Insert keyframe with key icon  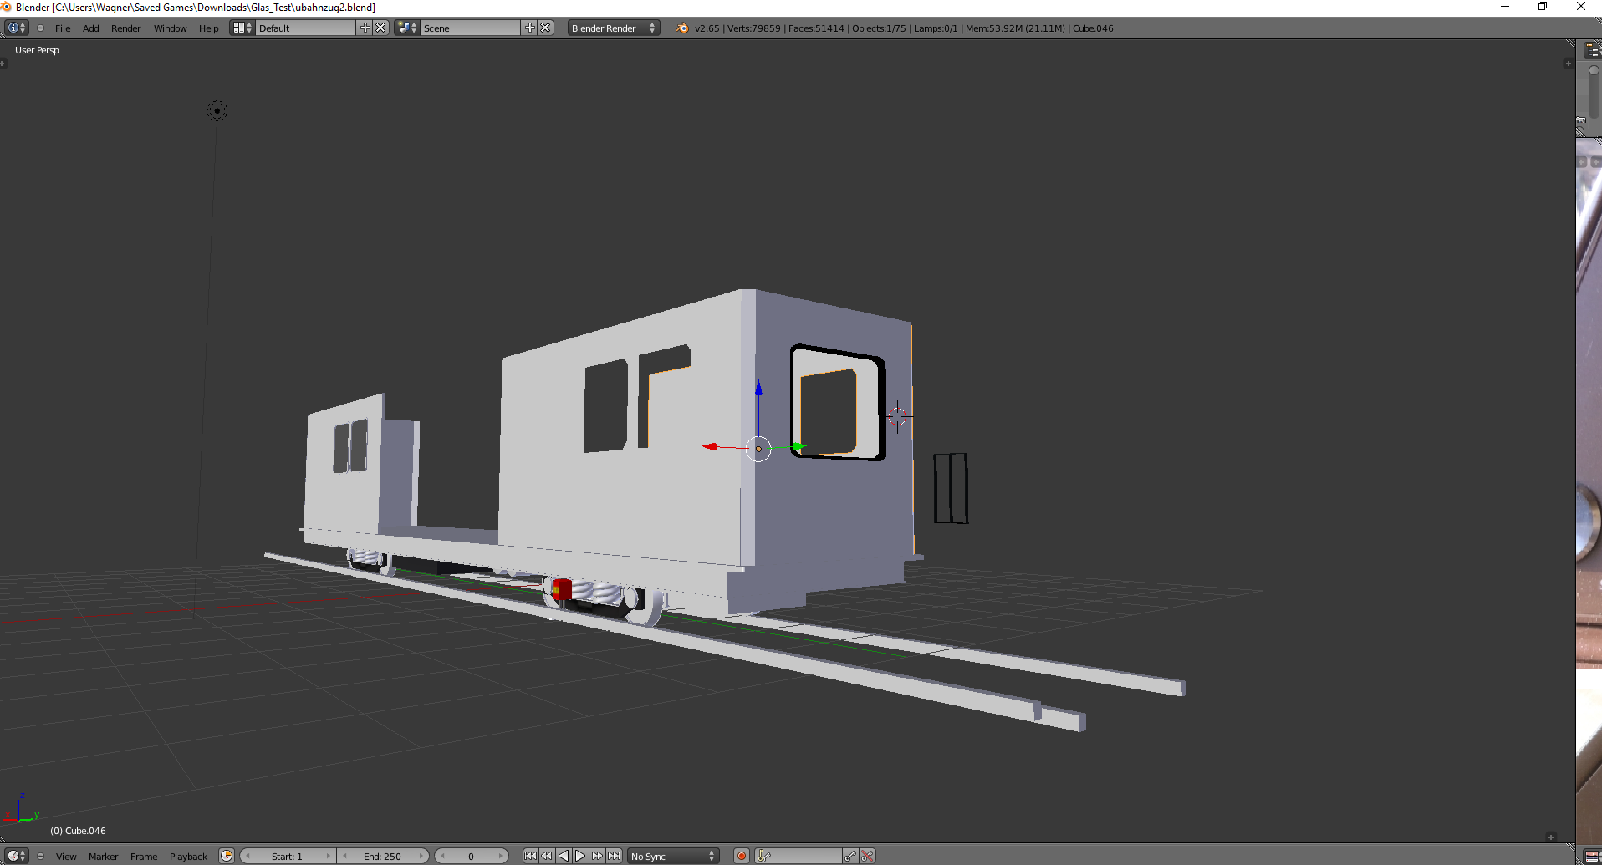(x=850, y=856)
